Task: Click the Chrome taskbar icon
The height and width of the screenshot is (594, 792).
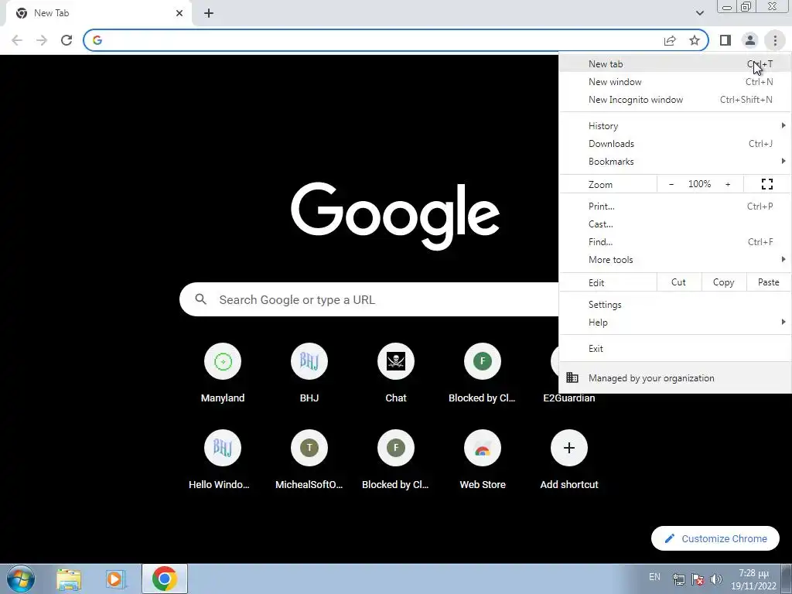Action: pos(165,579)
